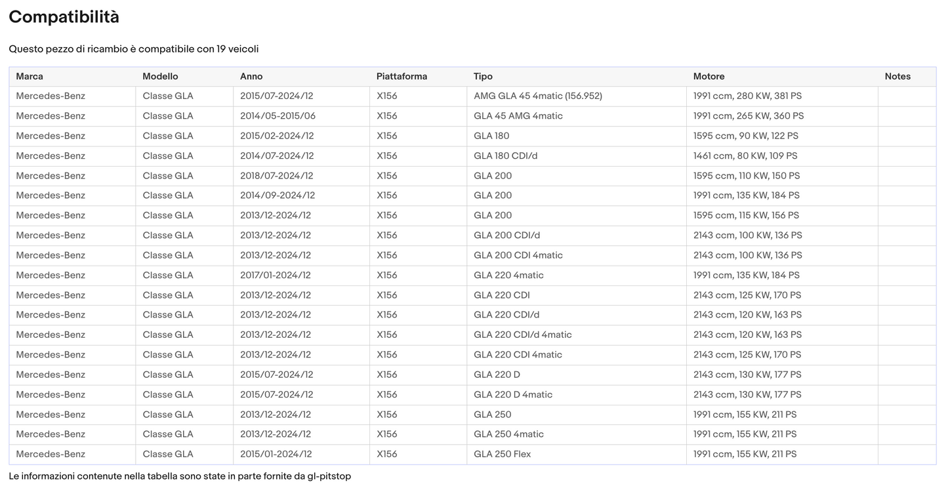The height and width of the screenshot is (492, 948).
Task: Select the AMG GLA 45 4matic (156.952) cell
Action: [x=537, y=96]
